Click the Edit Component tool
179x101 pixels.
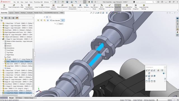click(4, 7)
